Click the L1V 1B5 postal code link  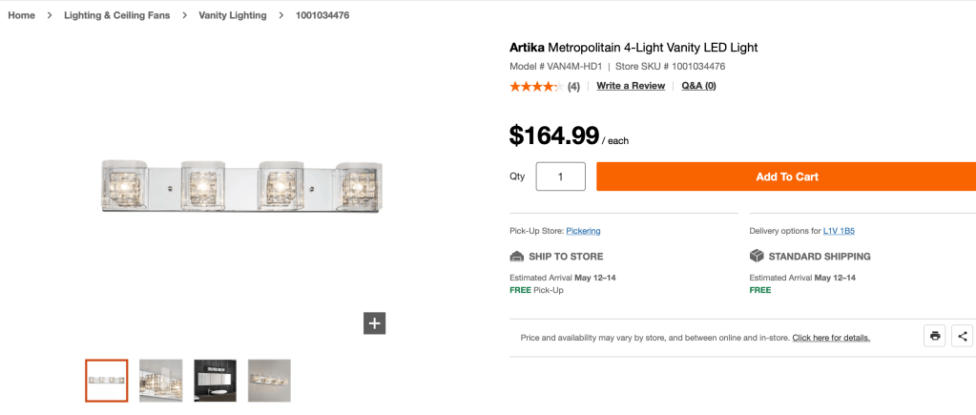click(x=839, y=231)
